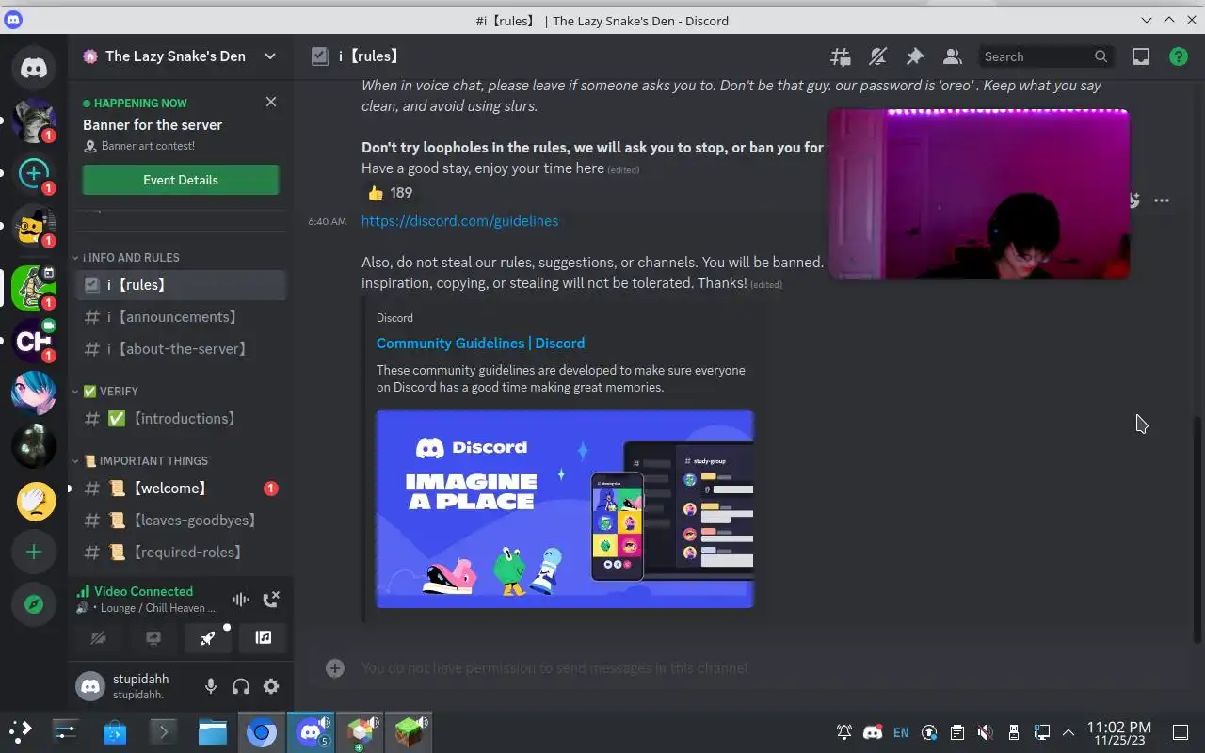Dismiss the Banner event with X
Viewport: 1205px width, 753px height.
coord(271,102)
